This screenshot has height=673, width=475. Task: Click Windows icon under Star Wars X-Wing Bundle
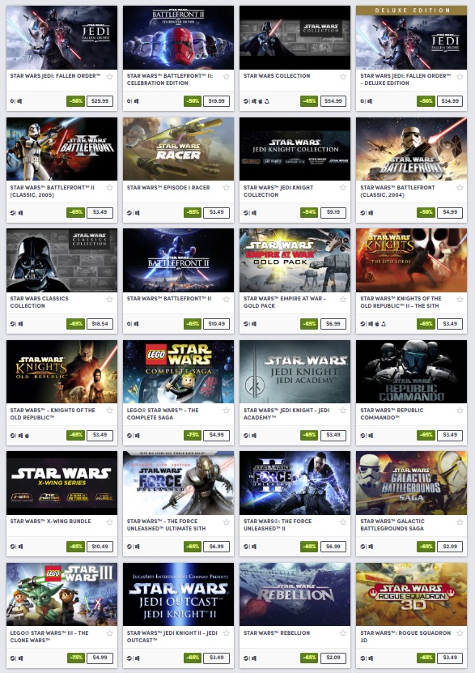click(20, 547)
